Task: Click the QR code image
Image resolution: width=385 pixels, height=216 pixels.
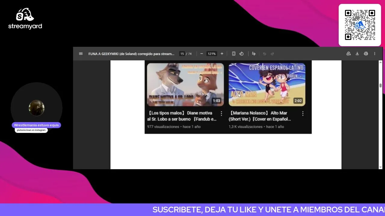Action: tap(360, 25)
